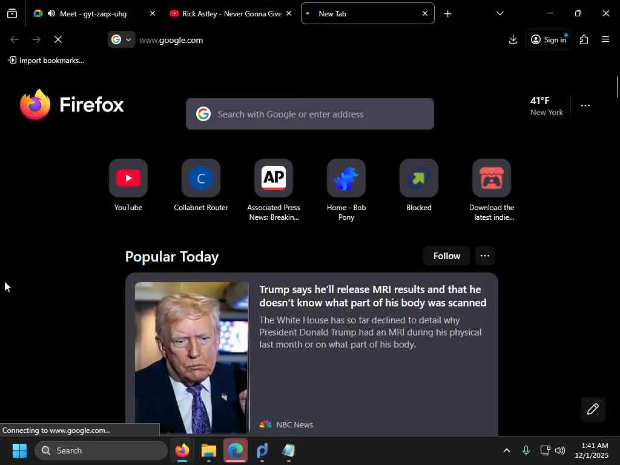Viewport: 620px width, 465px height.
Task: Open a new tab with plus button
Action: tap(447, 14)
